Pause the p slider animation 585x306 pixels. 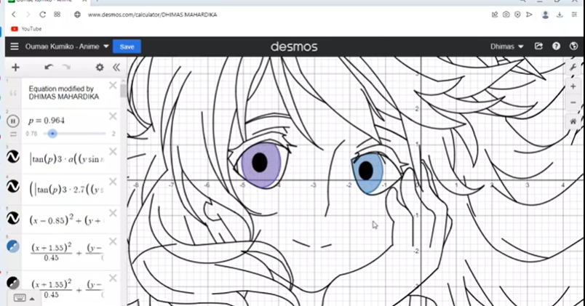tap(13, 121)
